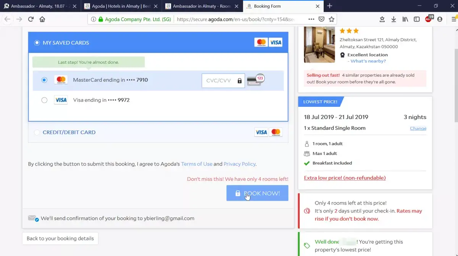The image size is (458, 256).
Task: Click the MasterCard icon beside card 7910
Action: 61,80
